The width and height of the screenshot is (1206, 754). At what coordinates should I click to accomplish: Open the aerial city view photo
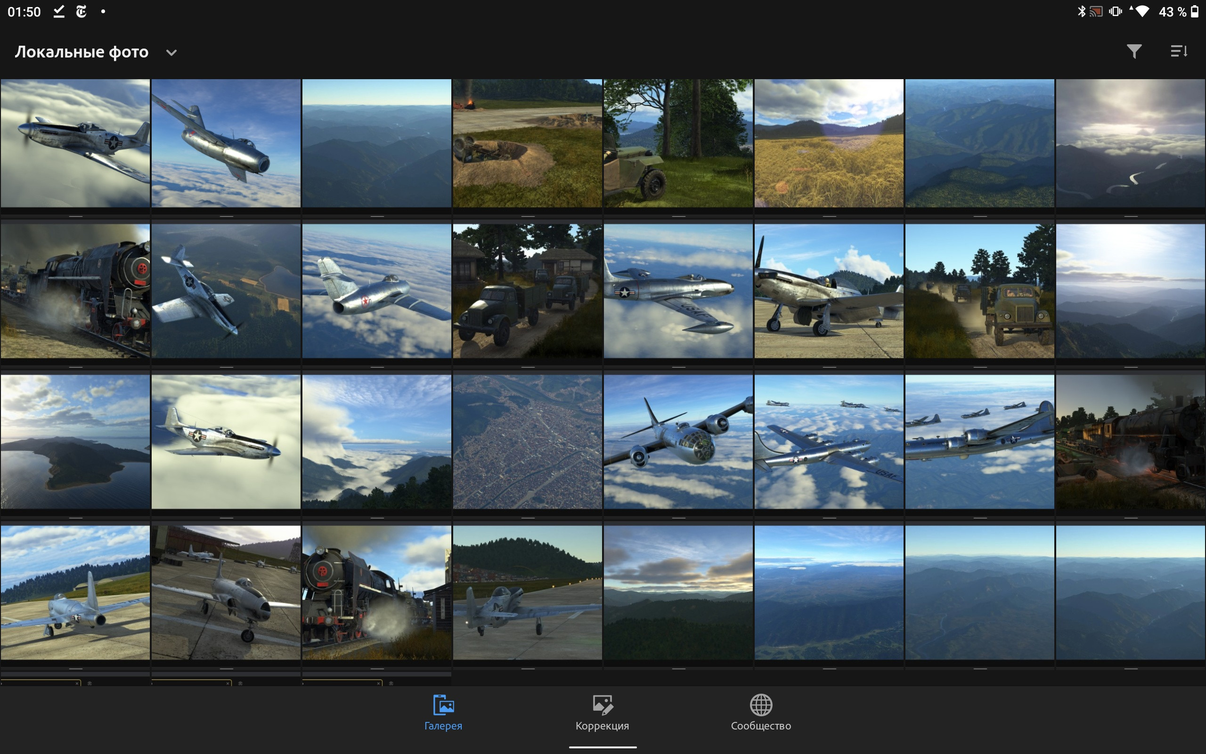coord(527,442)
